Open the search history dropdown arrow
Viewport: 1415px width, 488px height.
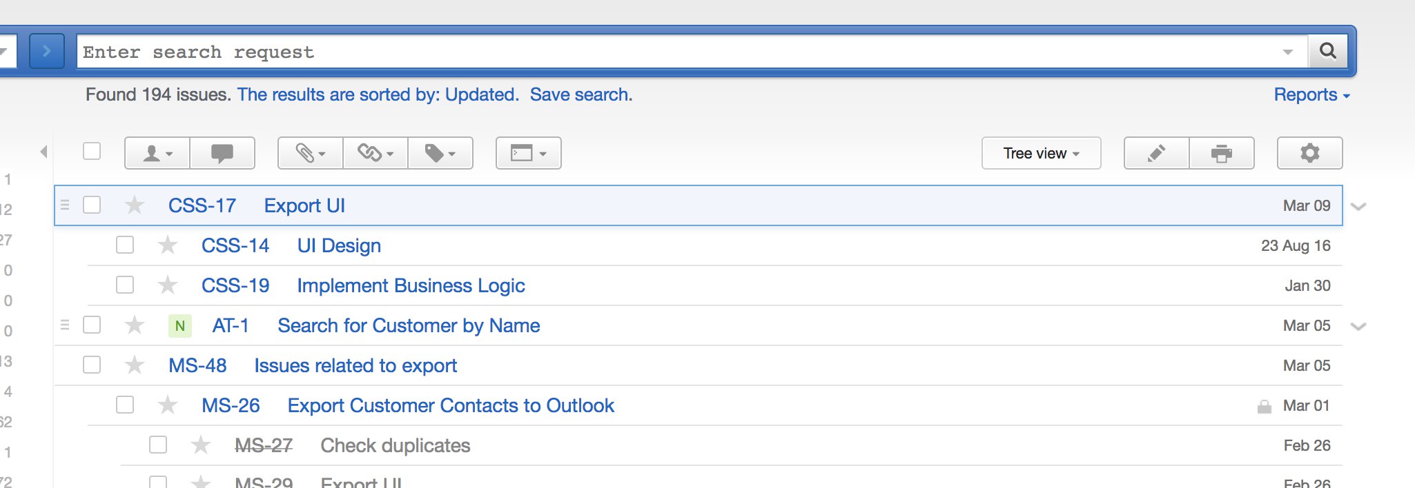tap(1287, 52)
